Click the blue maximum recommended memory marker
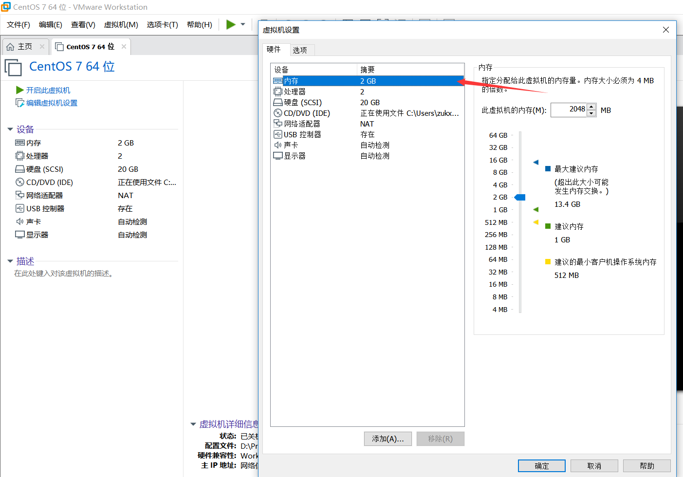Viewport: 683px width, 477px height. [x=535, y=162]
